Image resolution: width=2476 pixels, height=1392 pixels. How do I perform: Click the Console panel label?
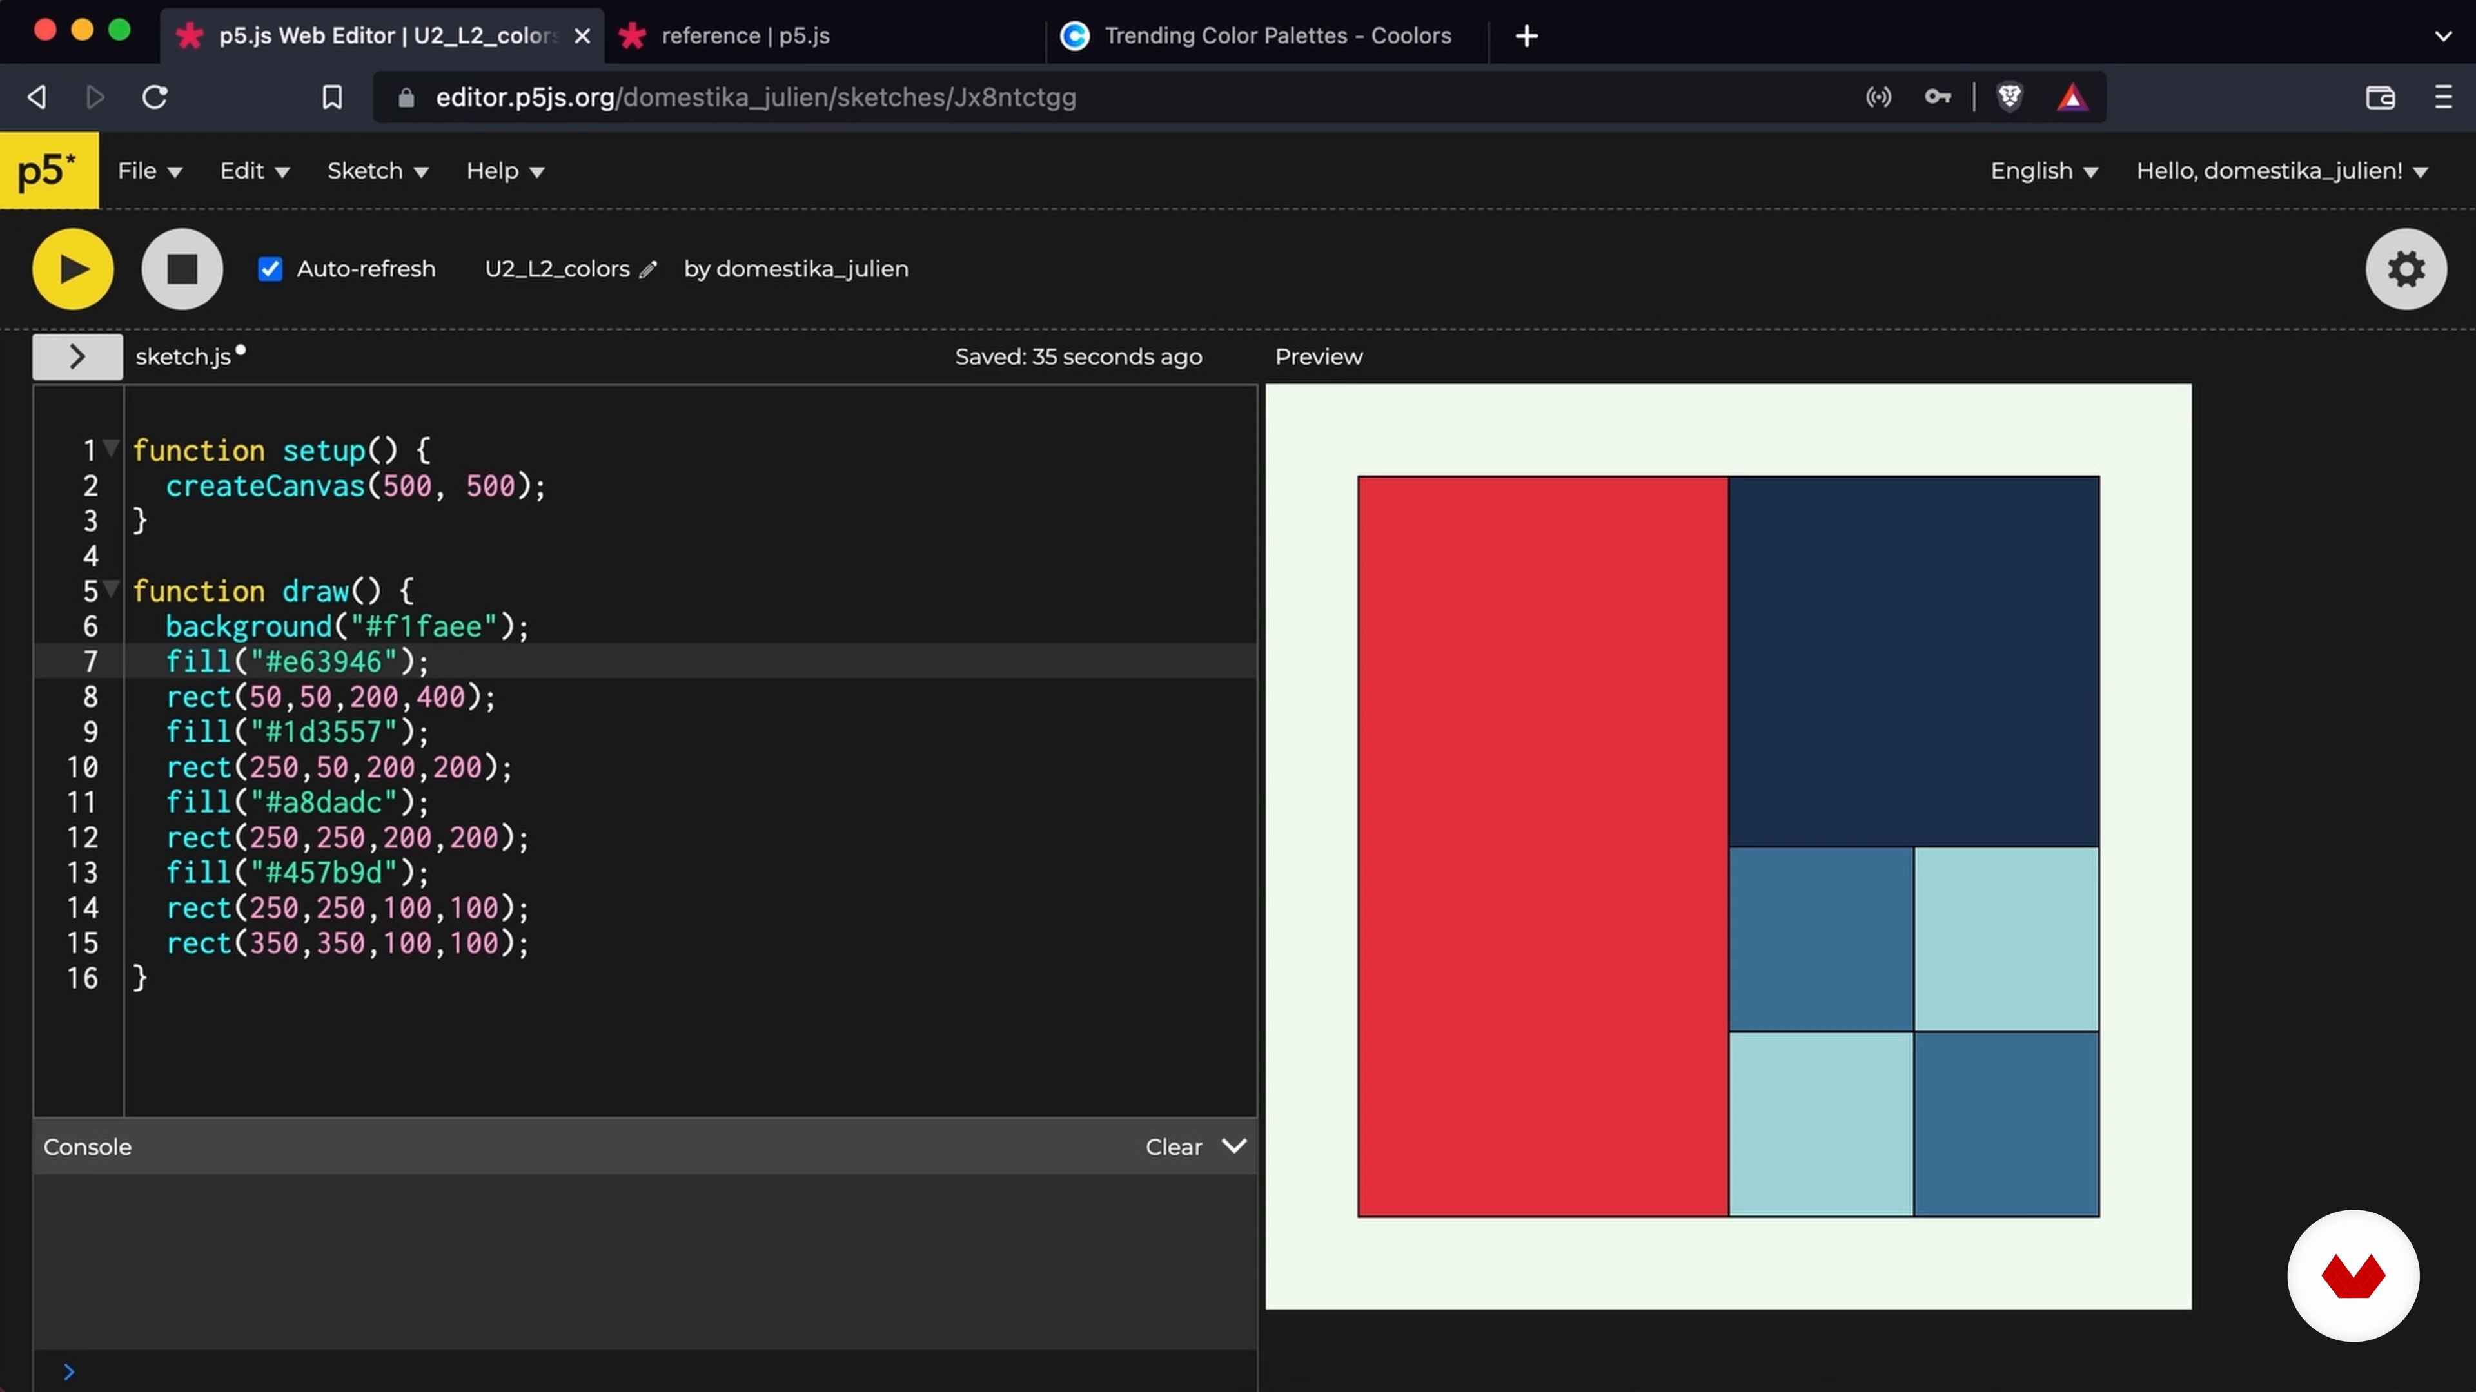(88, 1147)
